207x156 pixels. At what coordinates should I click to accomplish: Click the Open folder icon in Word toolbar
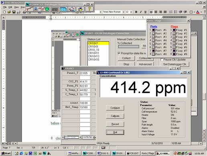tap(9, 12)
